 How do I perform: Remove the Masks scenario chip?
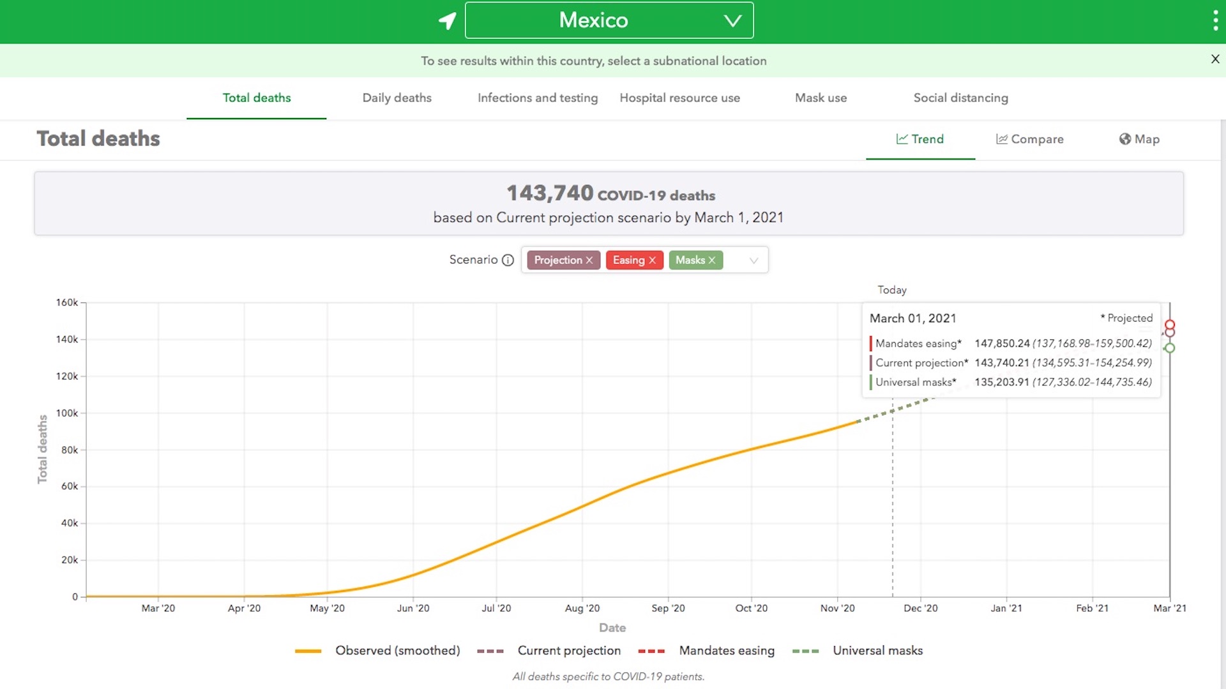click(711, 260)
